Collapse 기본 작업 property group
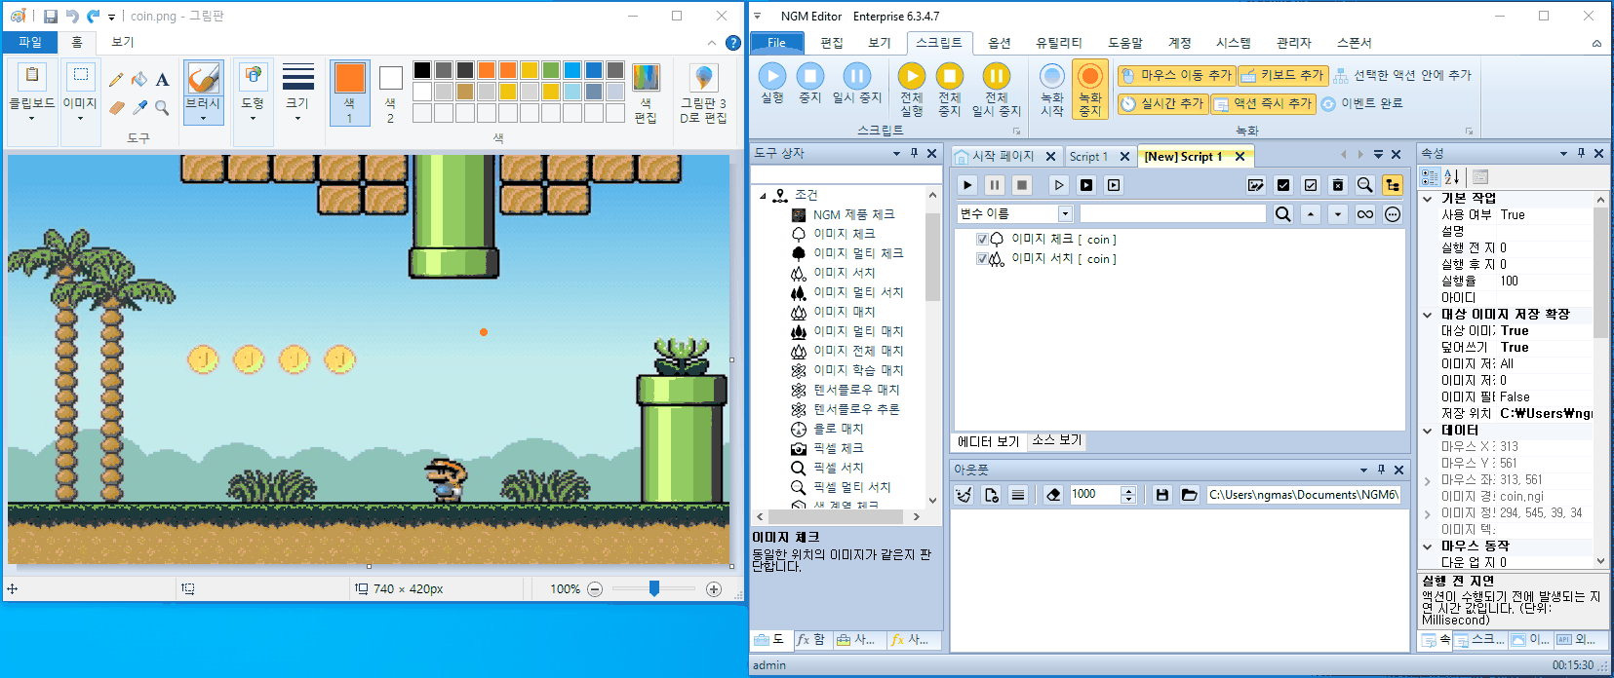 click(x=1428, y=199)
